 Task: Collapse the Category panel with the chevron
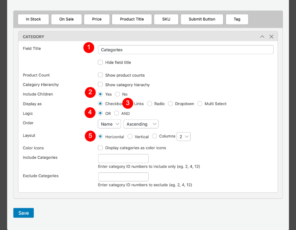point(262,37)
